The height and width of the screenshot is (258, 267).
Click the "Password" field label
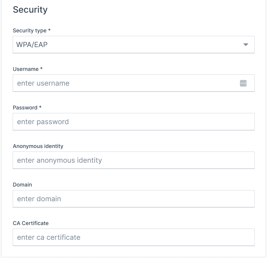tap(25, 108)
